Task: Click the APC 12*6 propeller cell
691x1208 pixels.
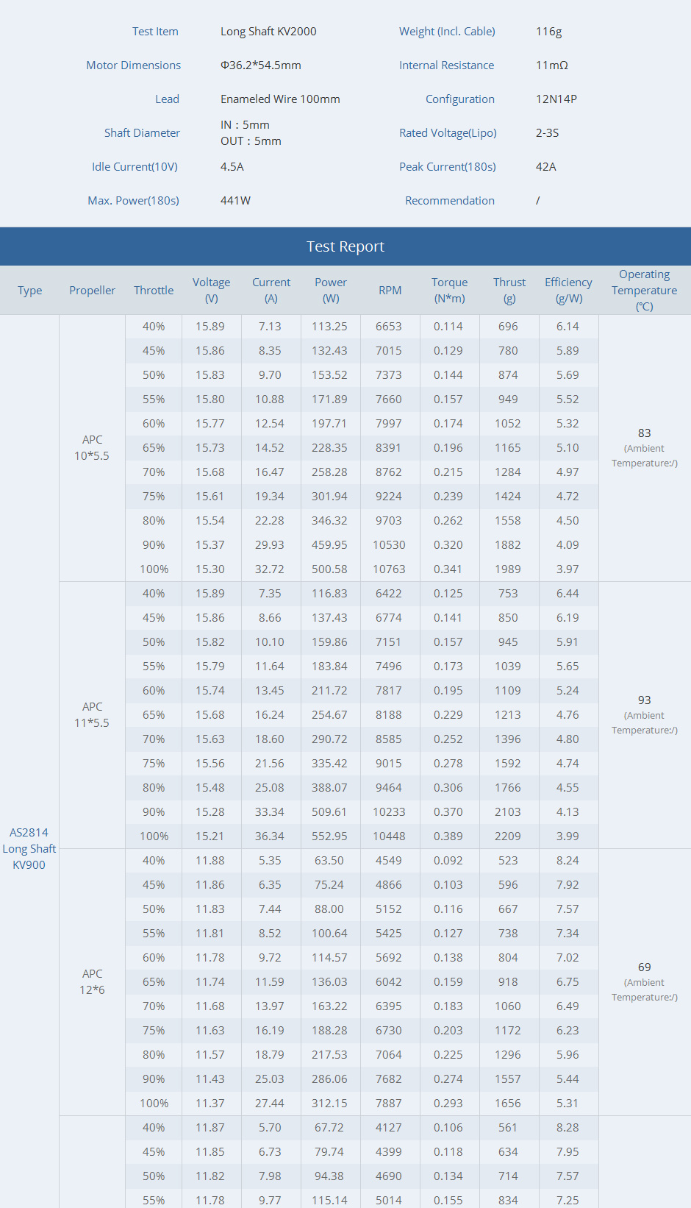Action: pyautogui.click(x=92, y=982)
